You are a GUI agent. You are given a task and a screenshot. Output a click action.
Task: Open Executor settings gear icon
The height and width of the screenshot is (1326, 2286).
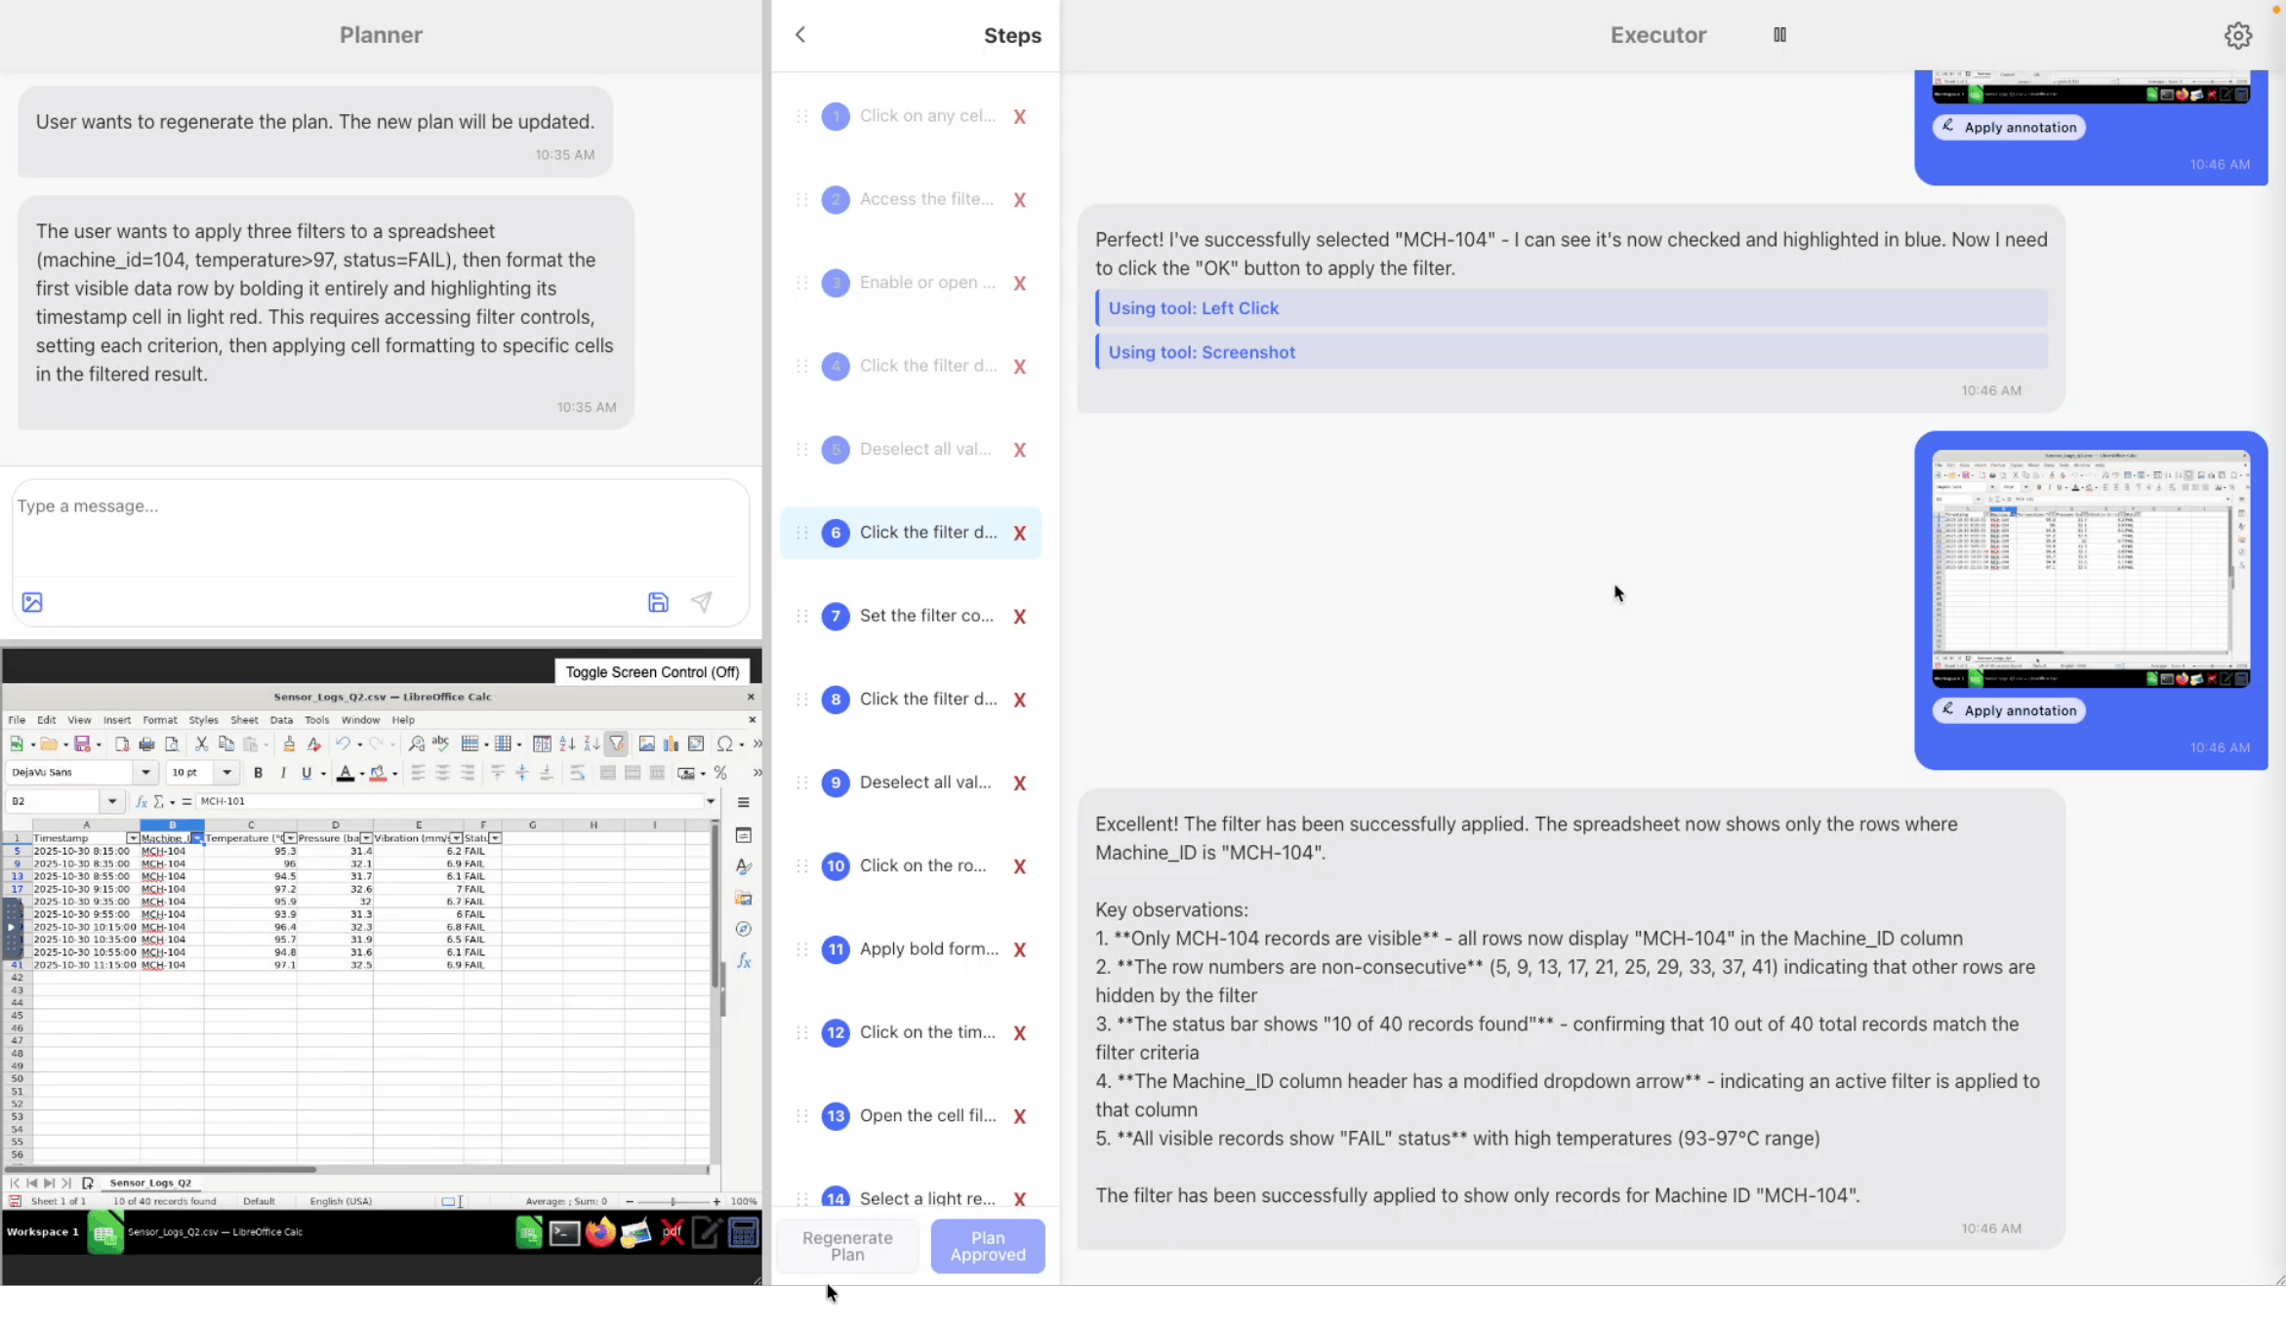click(x=2237, y=36)
